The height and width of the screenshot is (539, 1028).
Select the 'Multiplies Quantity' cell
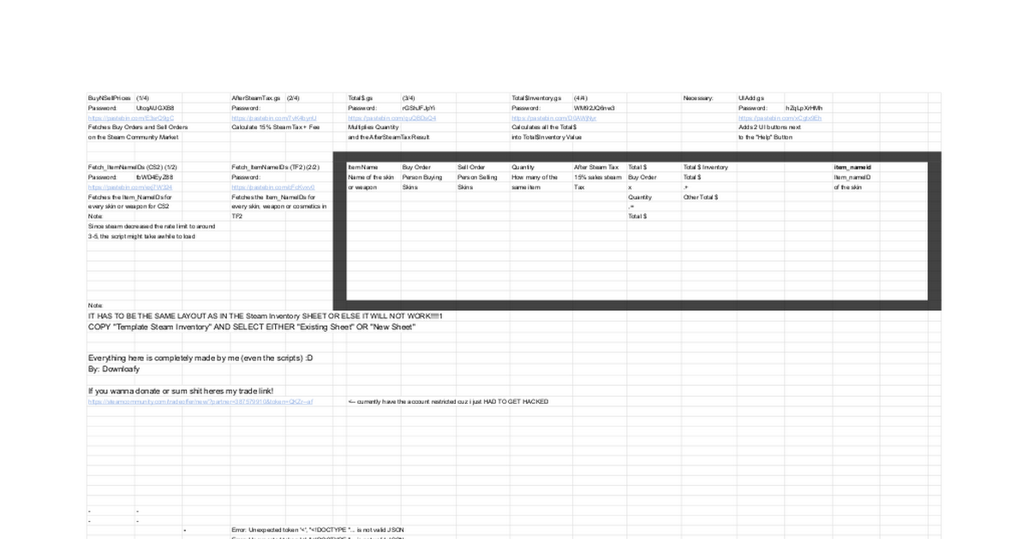pos(374,127)
